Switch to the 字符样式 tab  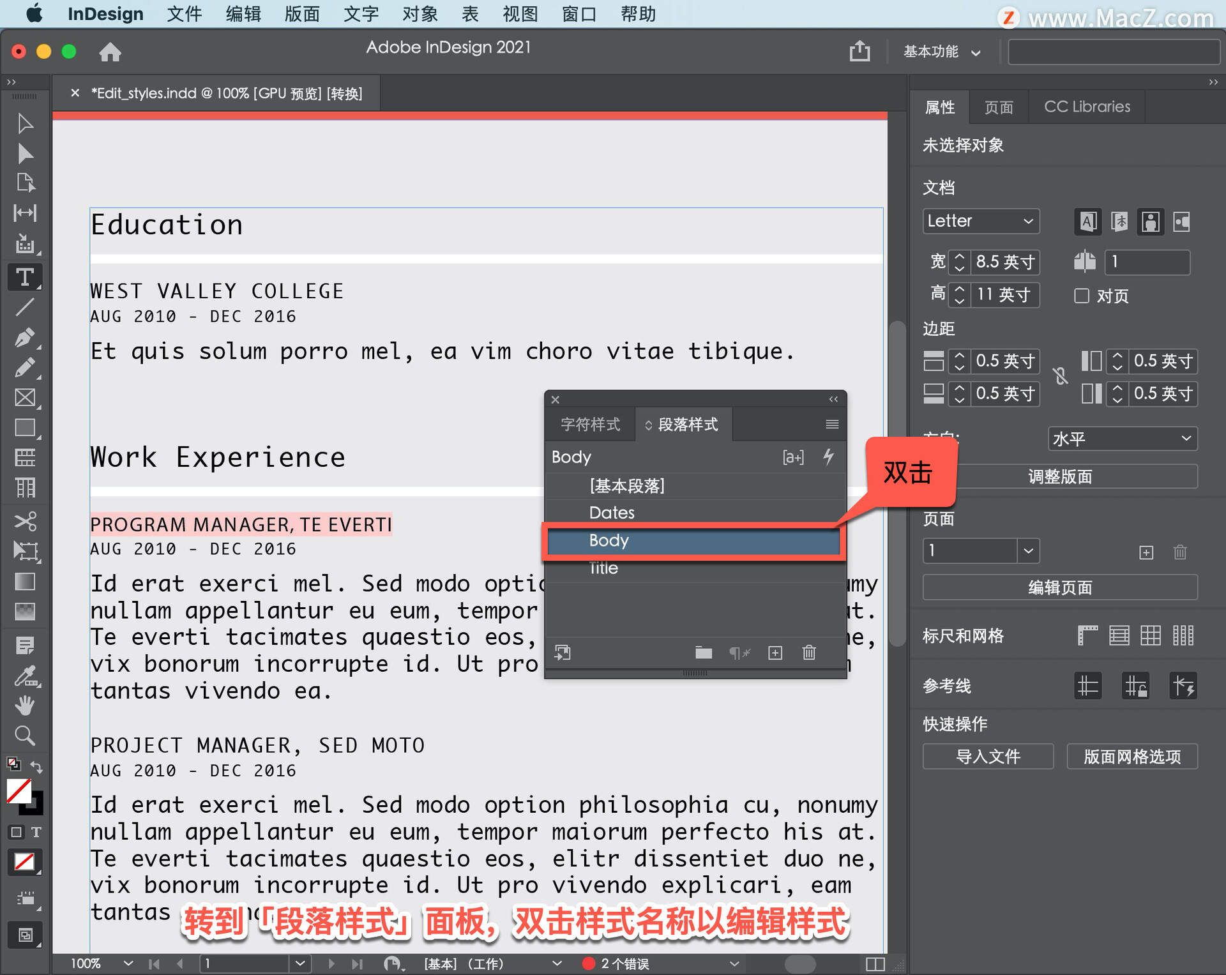tap(590, 425)
